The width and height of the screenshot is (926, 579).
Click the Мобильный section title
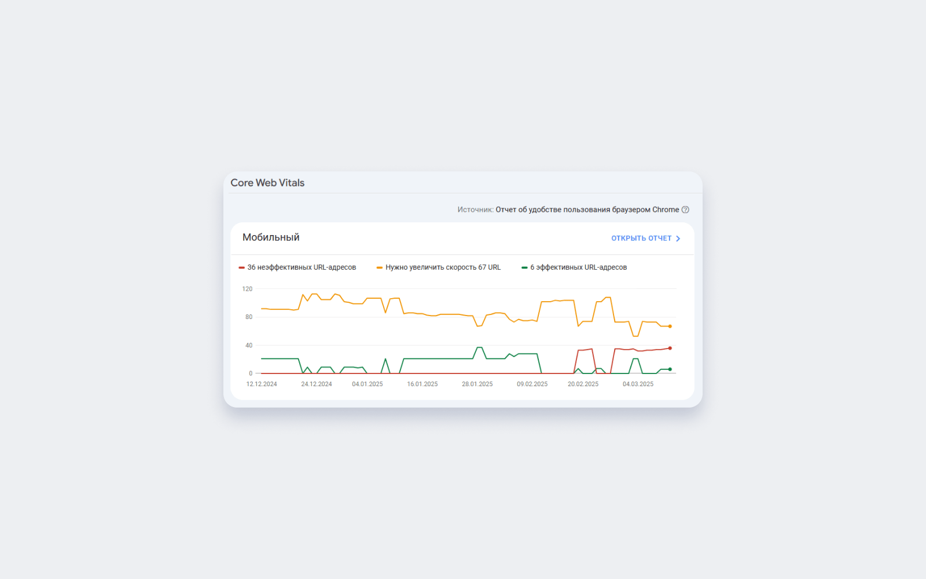(271, 237)
